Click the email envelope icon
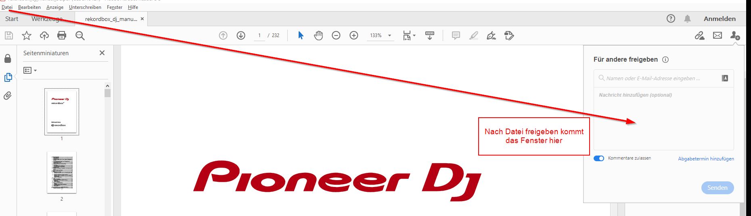 pyautogui.click(x=718, y=35)
